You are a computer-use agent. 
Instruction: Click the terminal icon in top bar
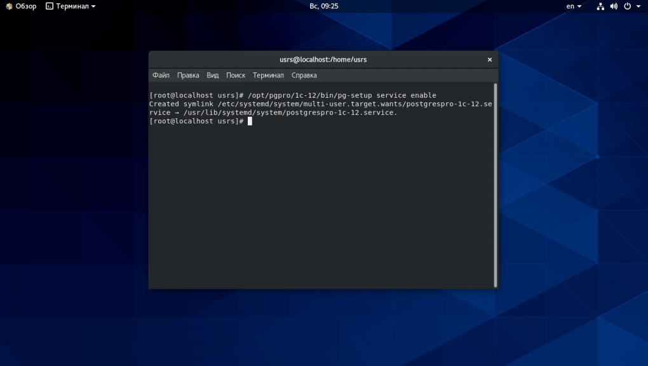coord(50,6)
